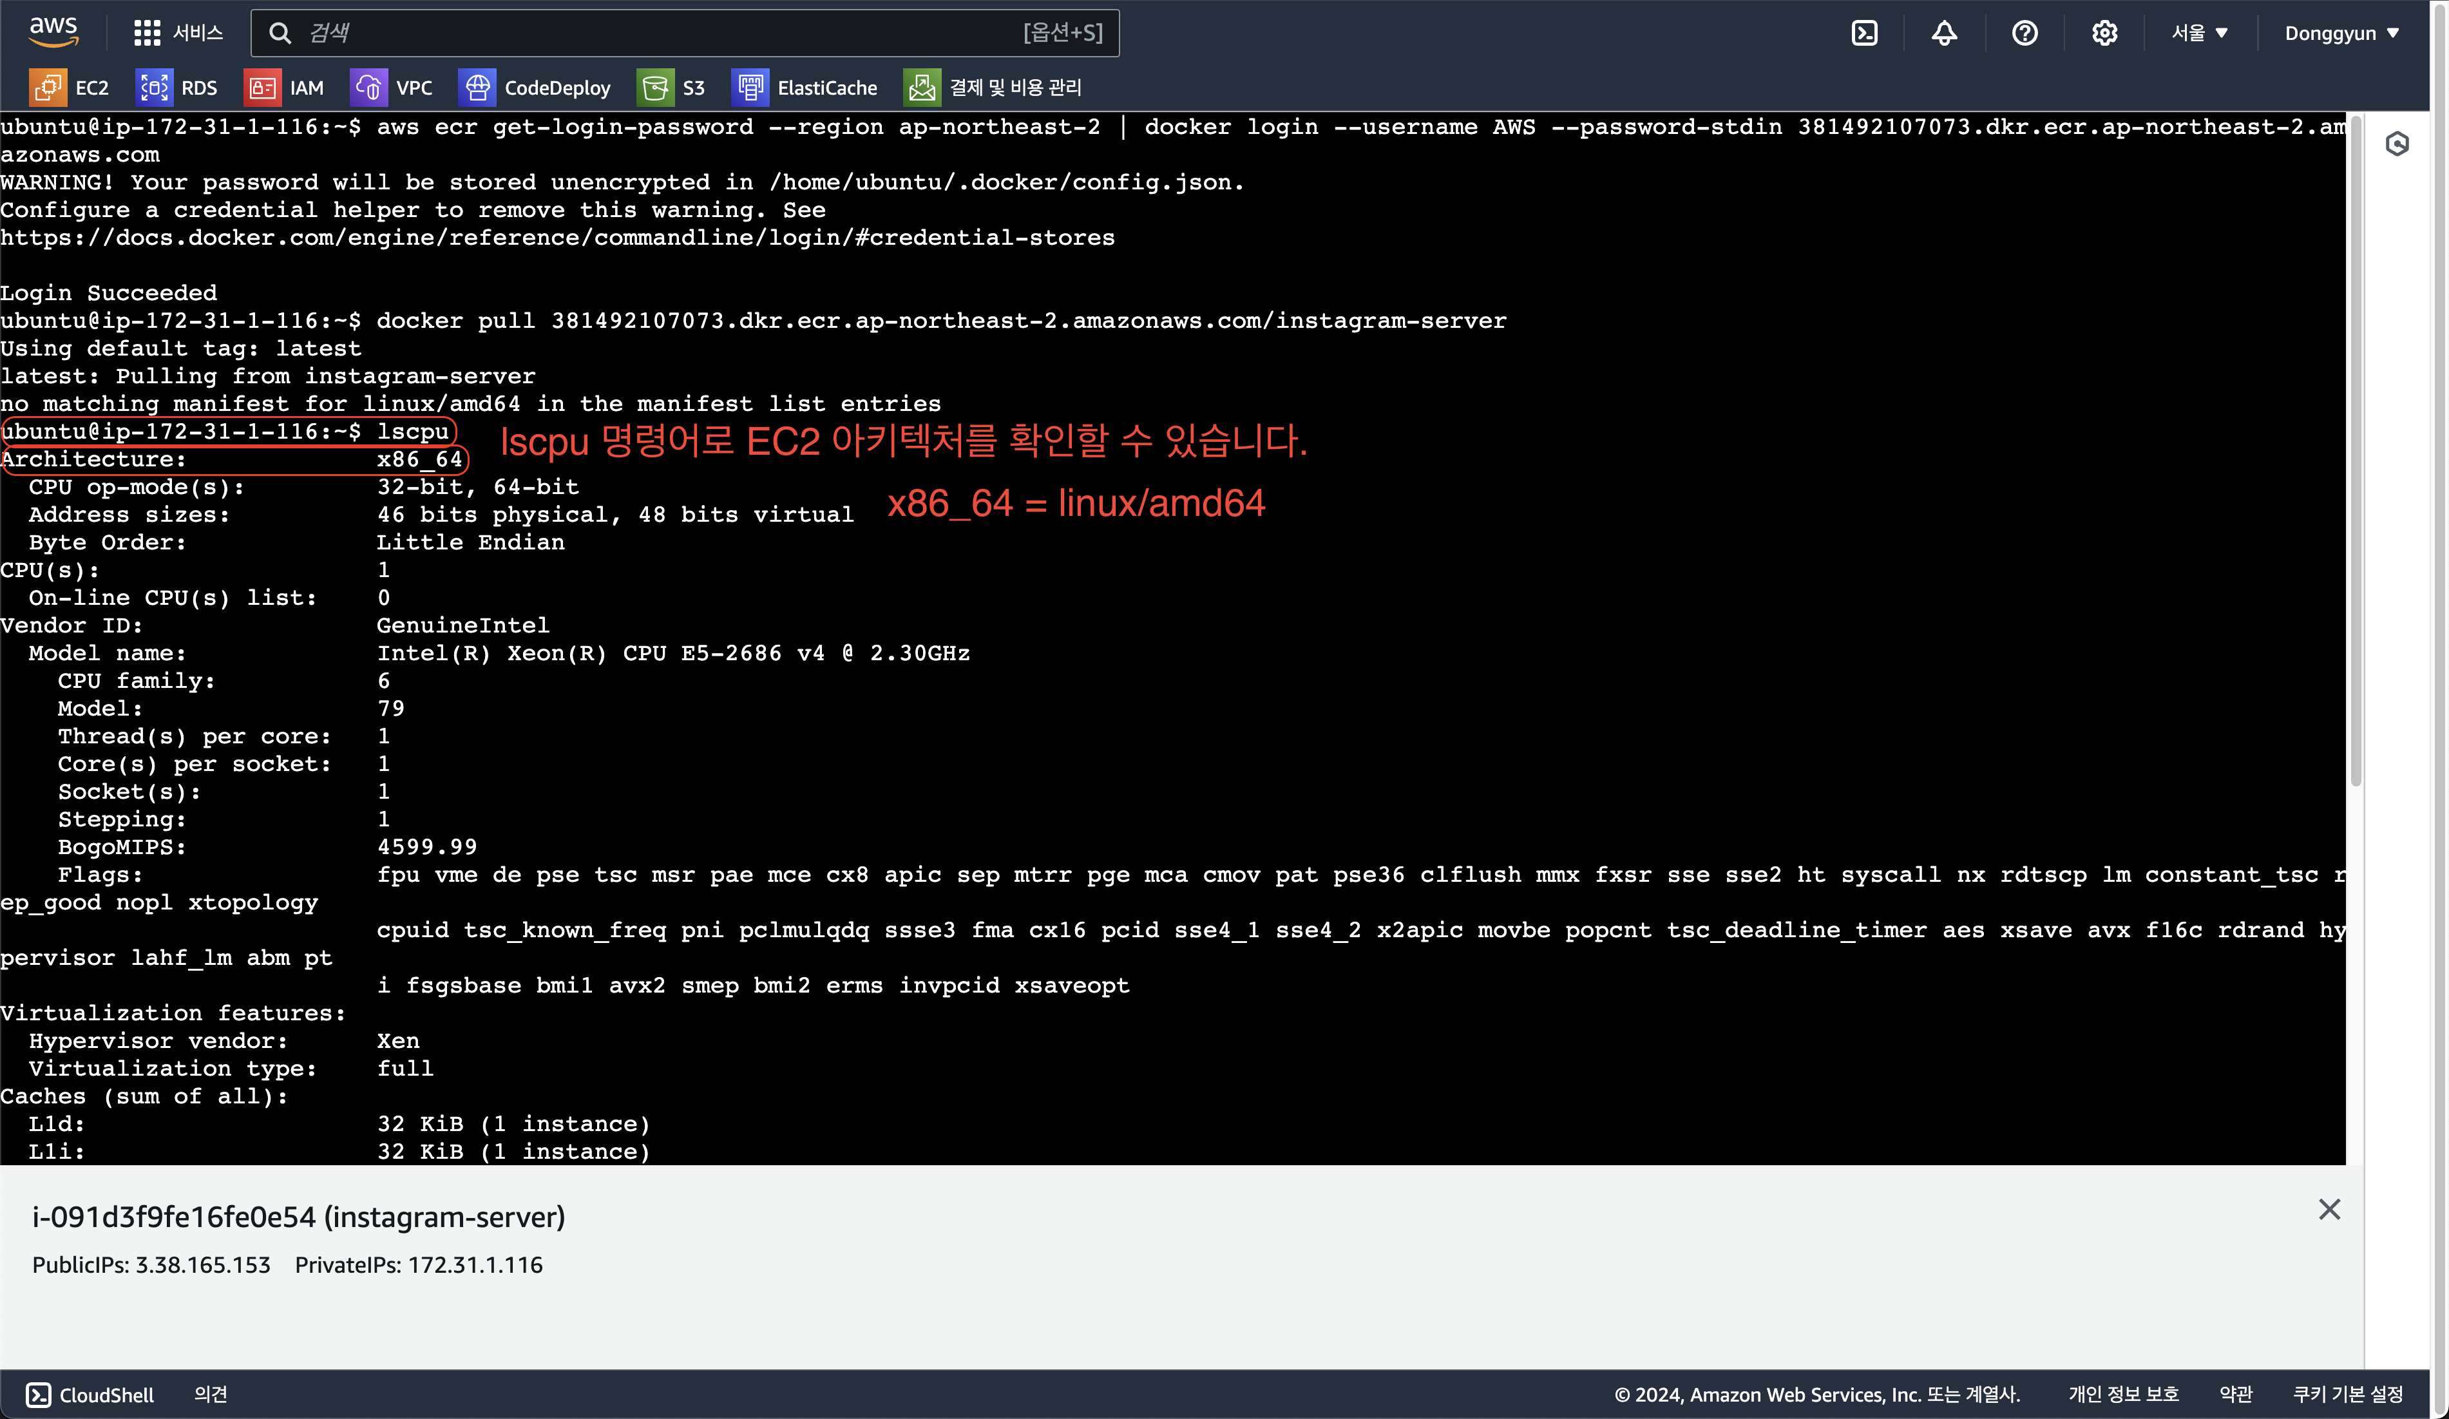Open the S3 service shortcut

pos(672,88)
